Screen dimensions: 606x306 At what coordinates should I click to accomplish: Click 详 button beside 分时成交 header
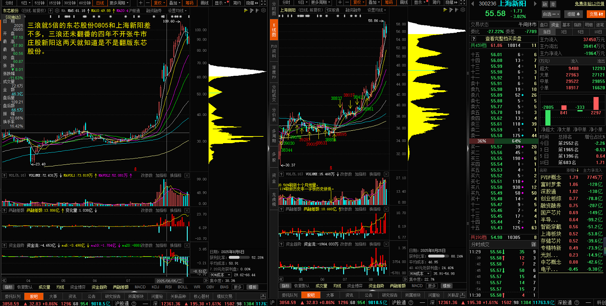pyautogui.click(x=533, y=244)
